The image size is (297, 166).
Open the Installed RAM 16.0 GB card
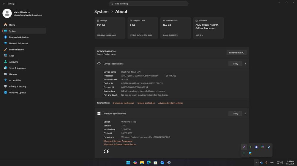[176, 28]
